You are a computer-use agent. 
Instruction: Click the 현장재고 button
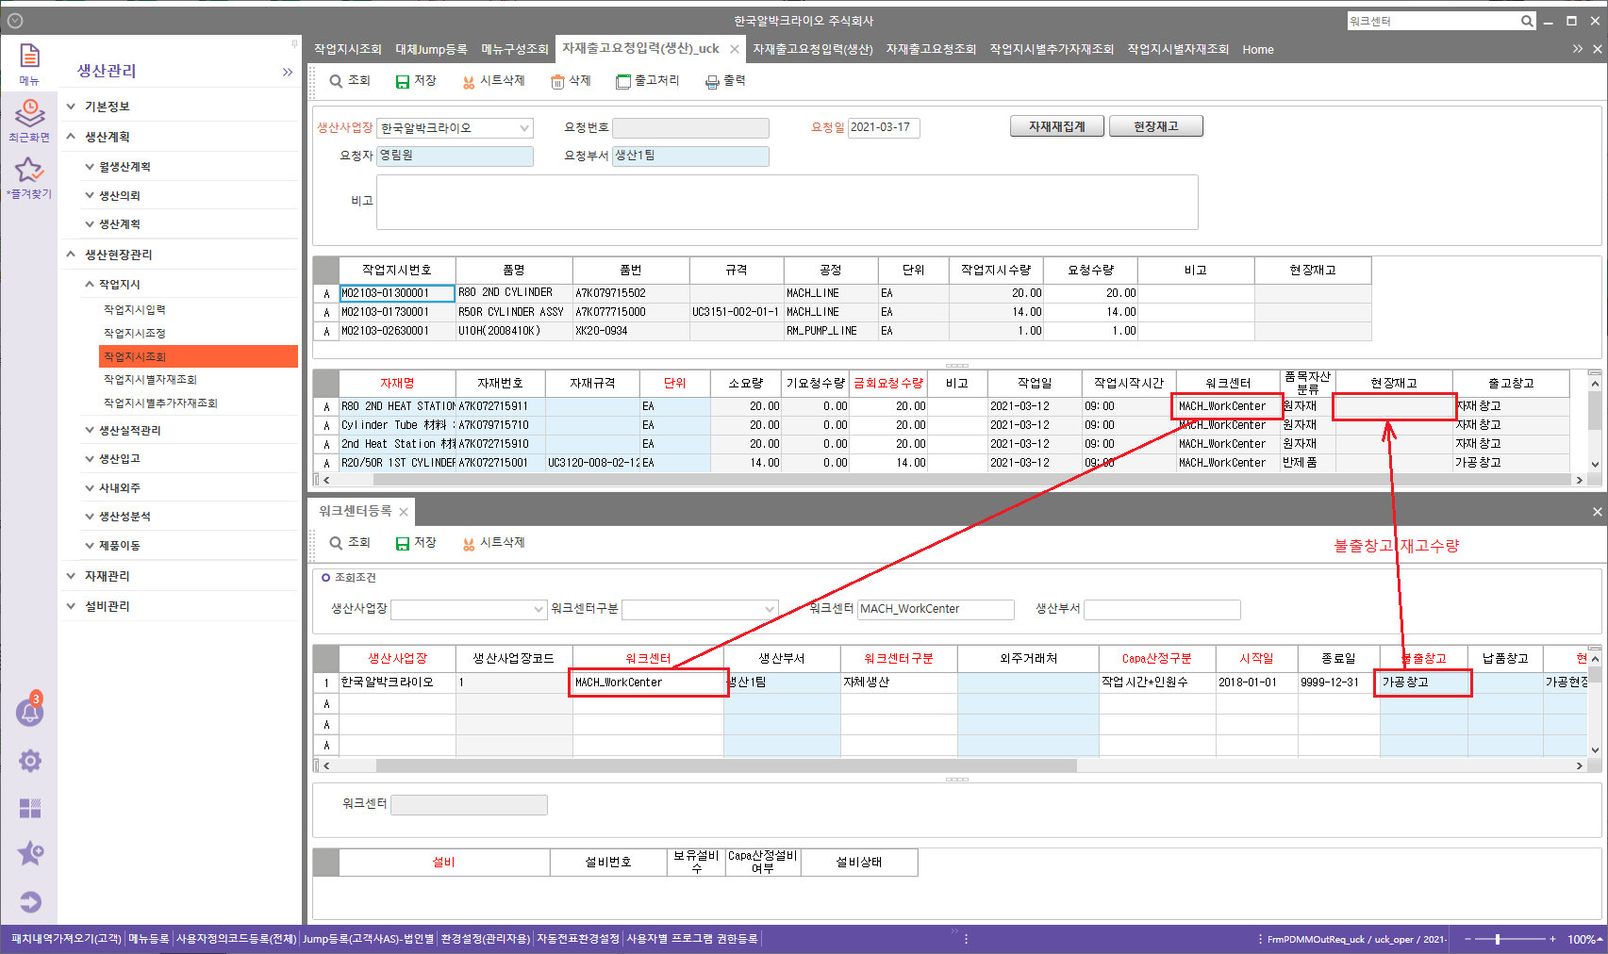1156,126
